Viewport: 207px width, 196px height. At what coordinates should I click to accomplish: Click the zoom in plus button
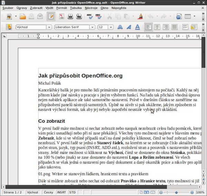coord(192,193)
